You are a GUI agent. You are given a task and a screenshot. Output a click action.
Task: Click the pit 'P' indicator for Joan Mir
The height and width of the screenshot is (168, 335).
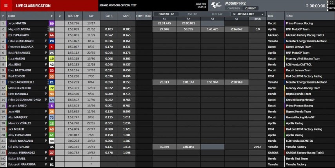(46, 111)
